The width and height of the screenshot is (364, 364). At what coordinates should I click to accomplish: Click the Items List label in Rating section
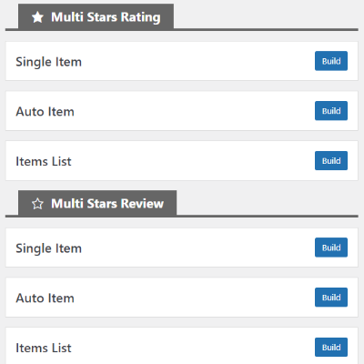pos(44,161)
